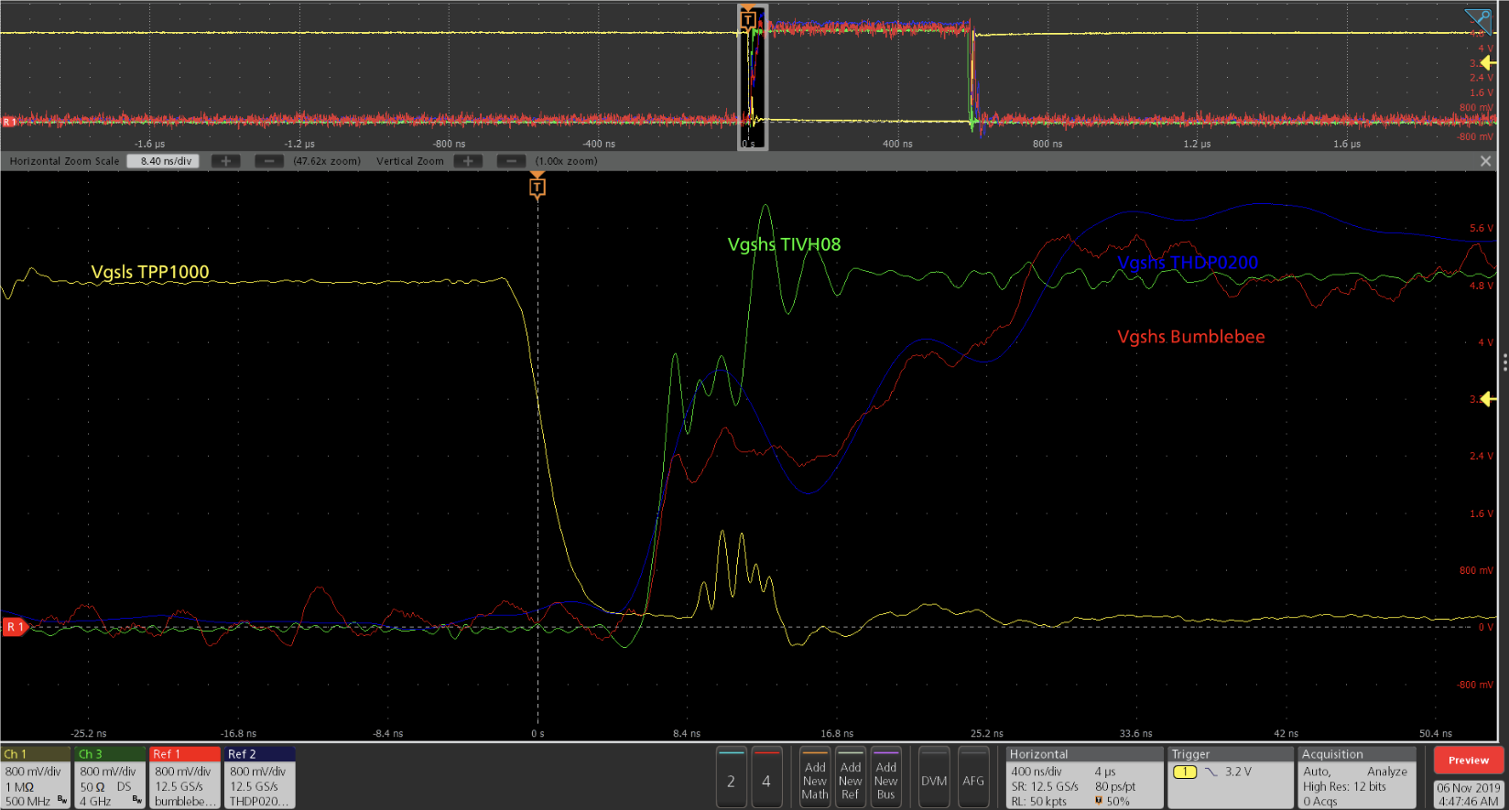Click the zoom box in the overview waveform
Viewport: 1509px width, 810px height.
[753, 78]
